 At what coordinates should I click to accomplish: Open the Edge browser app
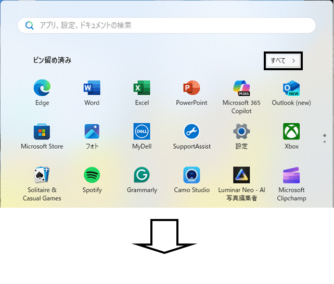click(x=42, y=93)
